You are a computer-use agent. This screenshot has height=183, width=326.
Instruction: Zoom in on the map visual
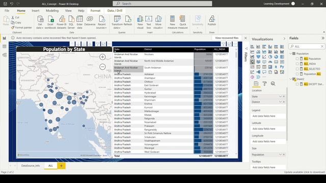(x=102, y=57)
